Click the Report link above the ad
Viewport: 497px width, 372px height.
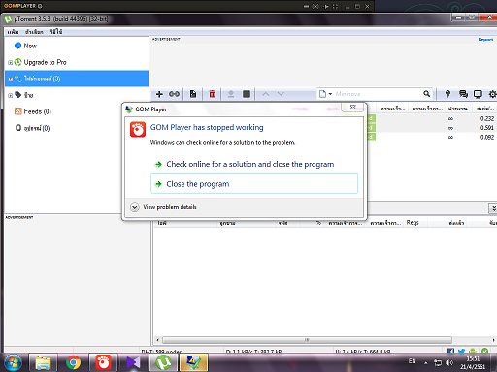click(485, 40)
